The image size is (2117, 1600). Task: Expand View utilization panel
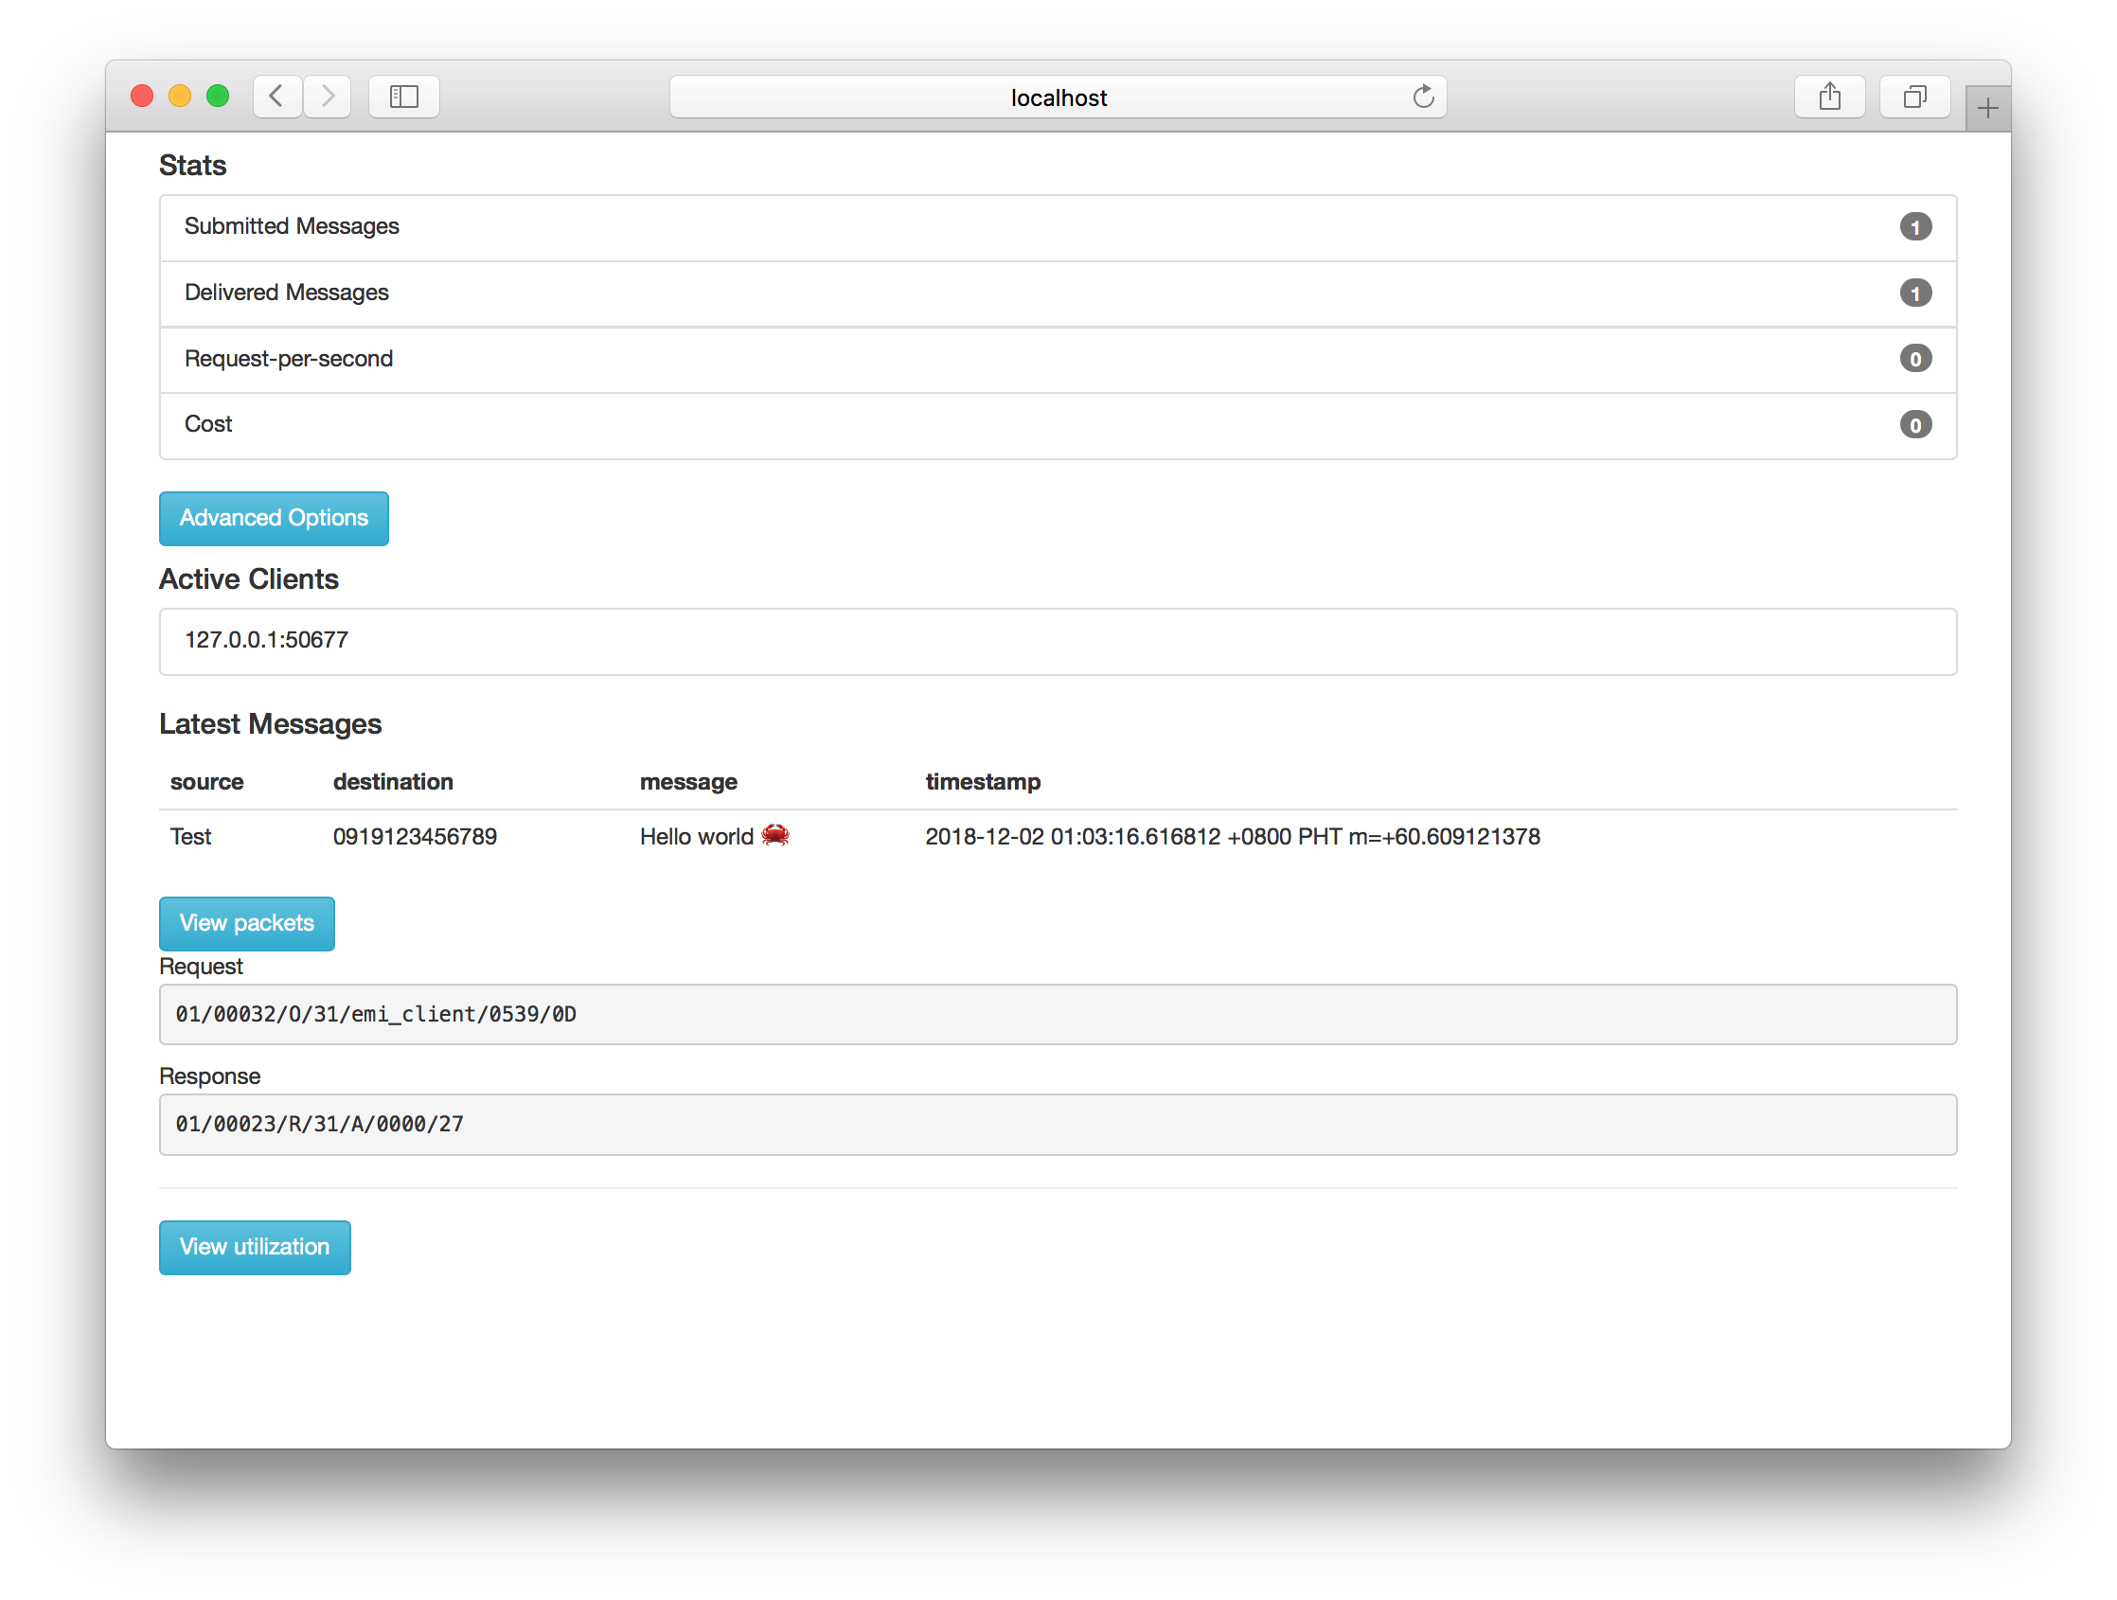pos(255,1247)
